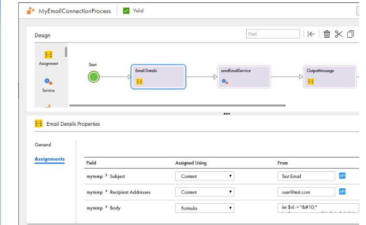Select the Assignment palette icon

(48, 55)
